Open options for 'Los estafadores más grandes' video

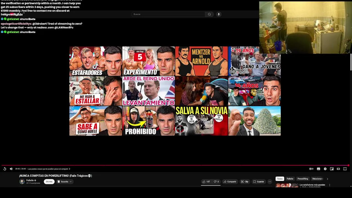click(330, 185)
